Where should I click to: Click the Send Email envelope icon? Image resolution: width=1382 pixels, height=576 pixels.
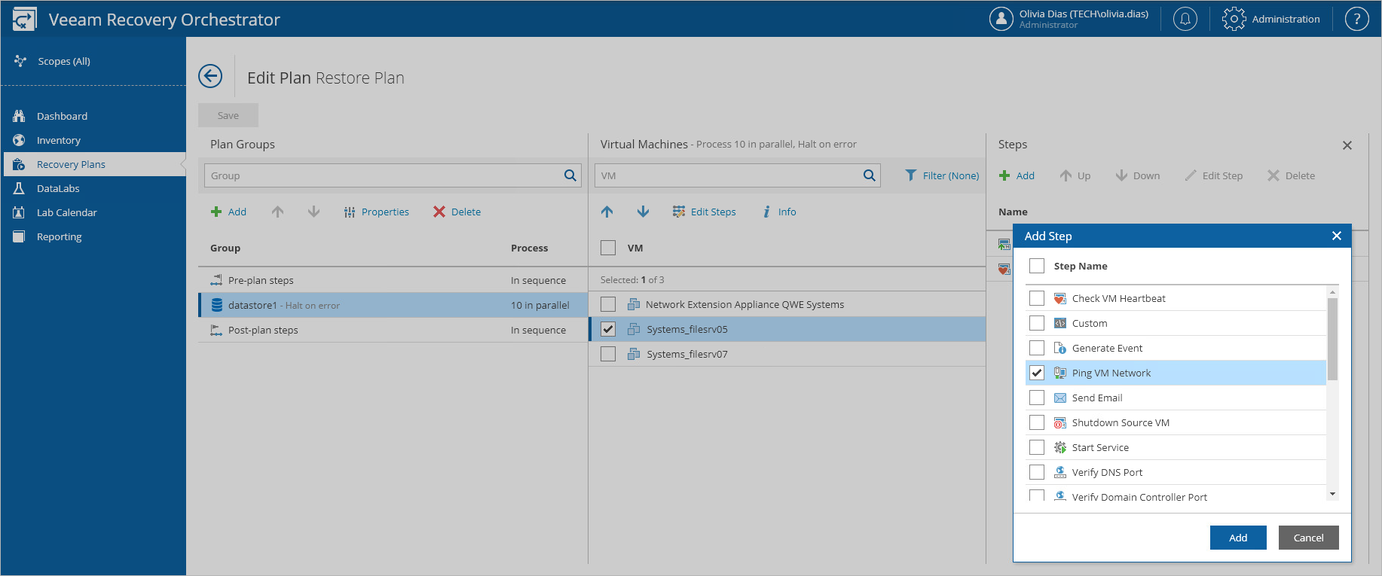(x=1060, y=398)
